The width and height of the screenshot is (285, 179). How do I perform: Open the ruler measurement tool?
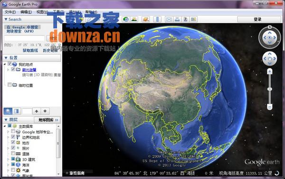pos(158,19)
